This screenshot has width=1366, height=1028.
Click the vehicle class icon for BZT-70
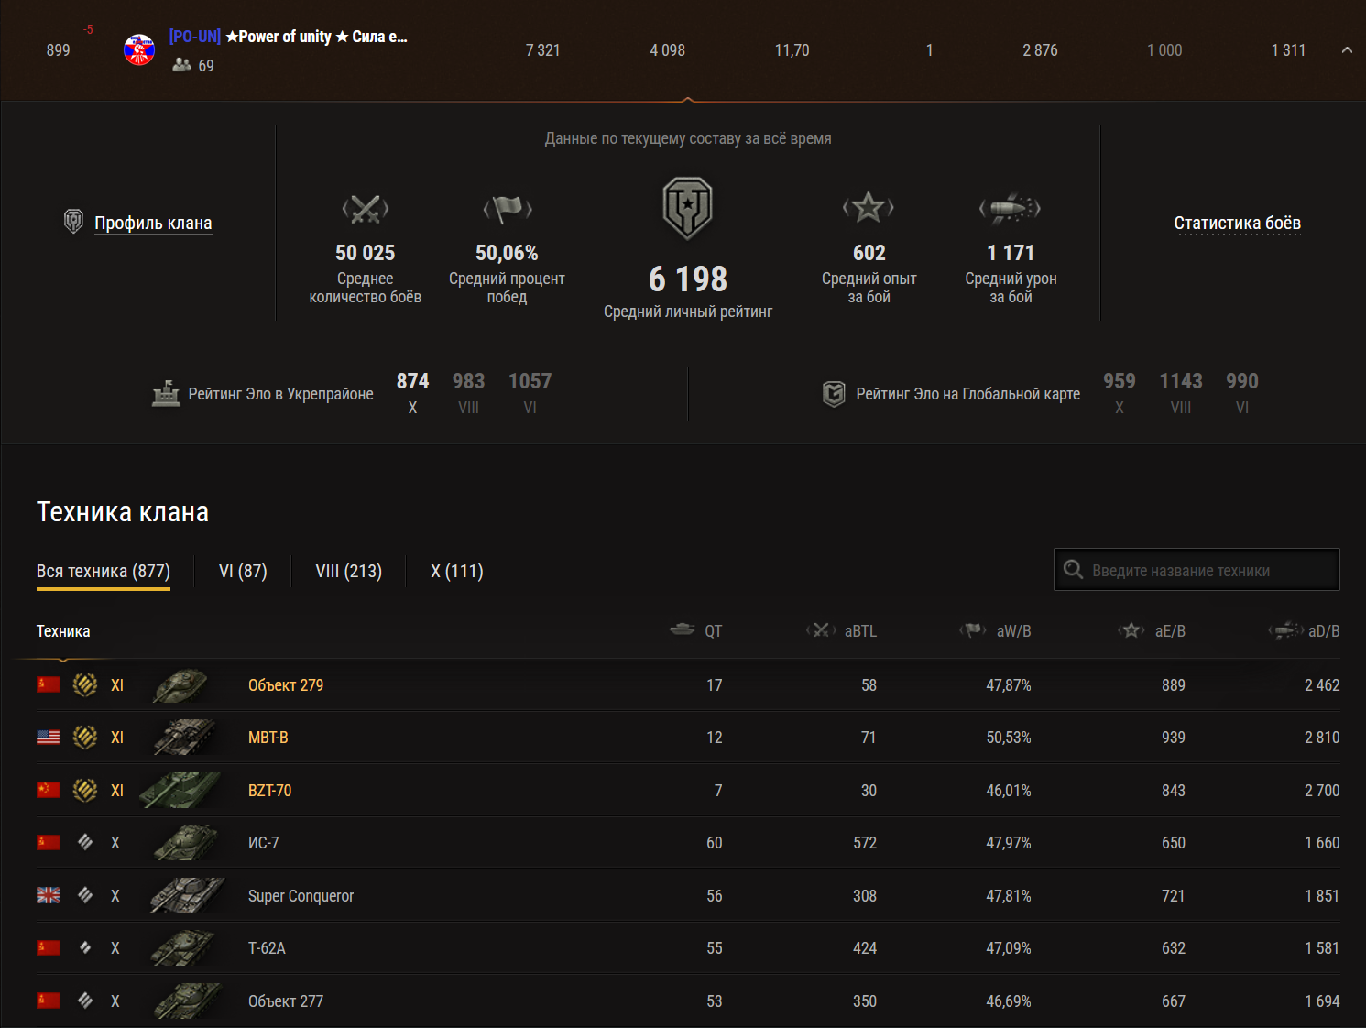(85, 790)
